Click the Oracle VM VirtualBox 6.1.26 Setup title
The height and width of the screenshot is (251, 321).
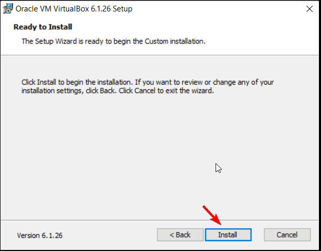[74, 9]
